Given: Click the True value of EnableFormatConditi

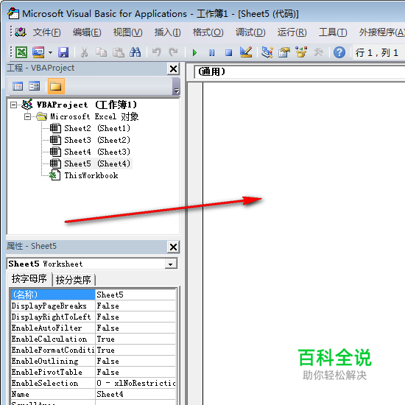Looking at the screenshot, I should [135, 350].
